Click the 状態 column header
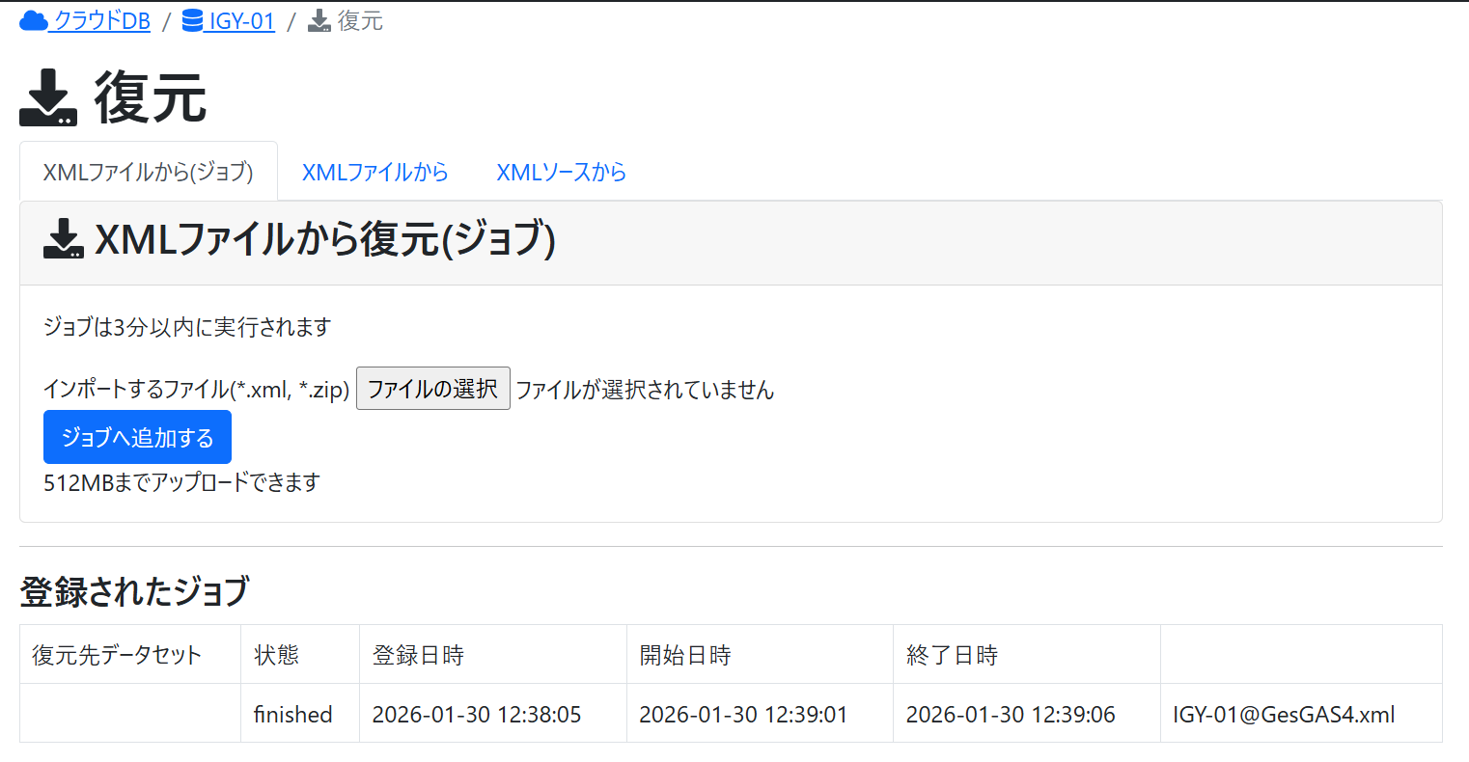The image size is (1469, 762). (276, 656)
